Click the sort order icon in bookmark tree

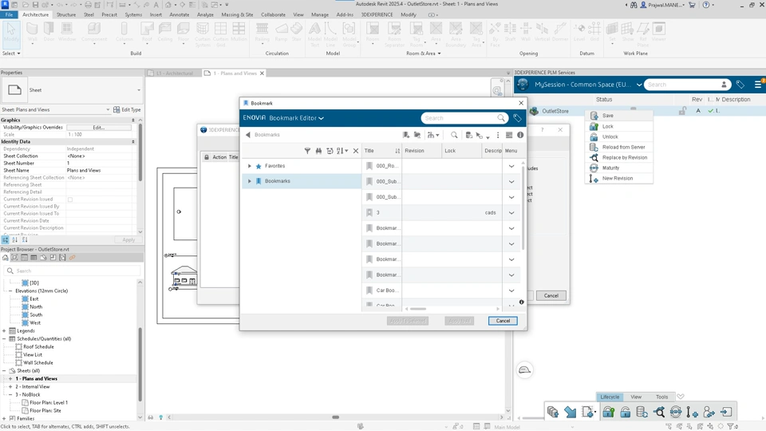point(342,151)
